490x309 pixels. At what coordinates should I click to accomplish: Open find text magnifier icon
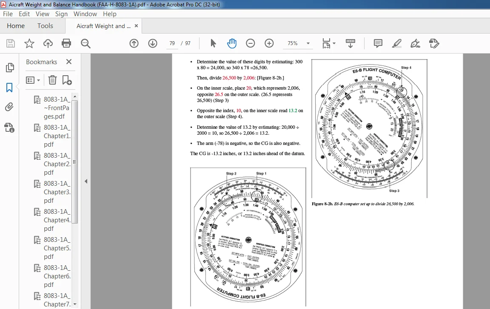click(85, 43)
